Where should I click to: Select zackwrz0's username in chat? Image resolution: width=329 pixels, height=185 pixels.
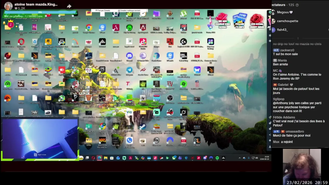287,50
